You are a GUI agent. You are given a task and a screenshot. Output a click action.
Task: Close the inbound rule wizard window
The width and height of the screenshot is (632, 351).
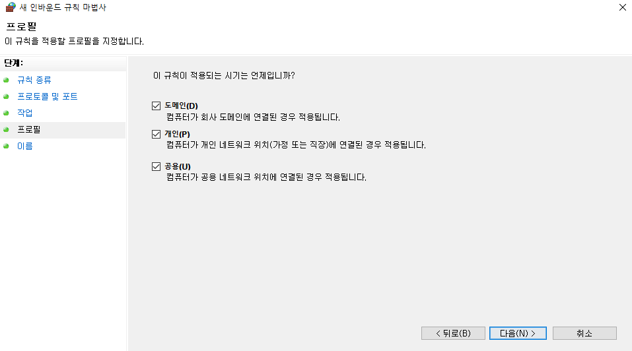coord(622,7)
